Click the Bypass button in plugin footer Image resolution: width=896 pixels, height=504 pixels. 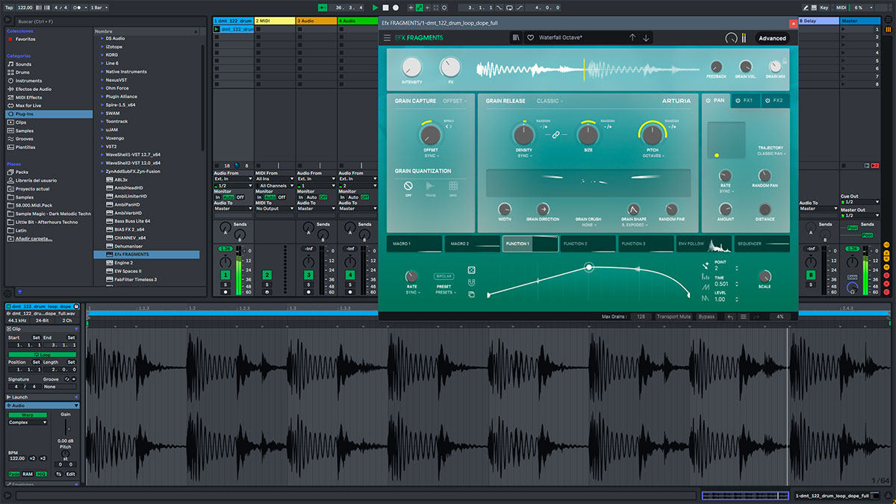706,317
